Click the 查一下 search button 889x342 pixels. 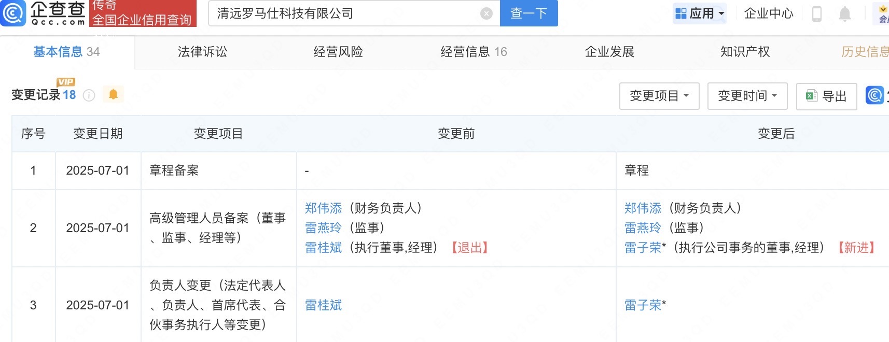pyautogui.click(x=529, y=13)
